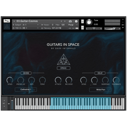Click the PREDELAY knob
The width and height of the screenshot is (127, 127).
(x=21, y=80)
